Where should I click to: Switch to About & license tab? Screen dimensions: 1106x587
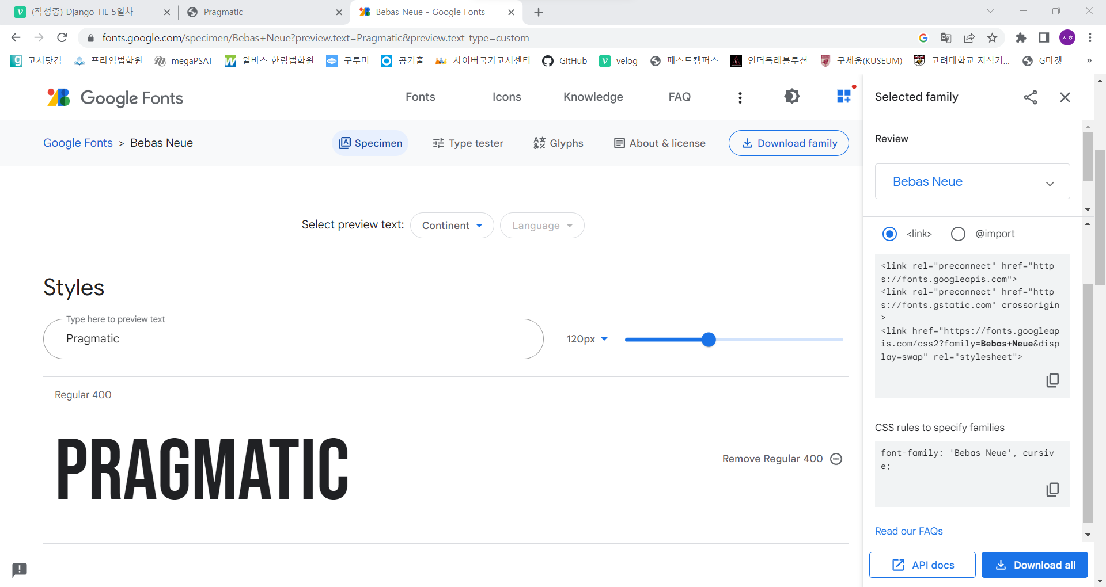(x=660, y=143)
